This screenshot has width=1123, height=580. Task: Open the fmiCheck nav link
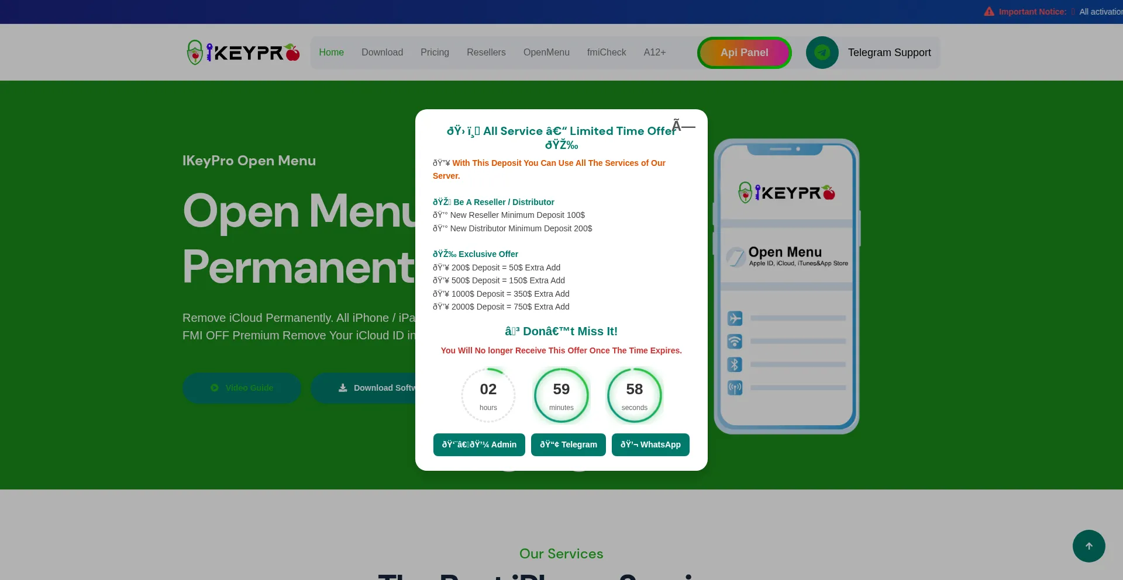[x=607, y=53]
